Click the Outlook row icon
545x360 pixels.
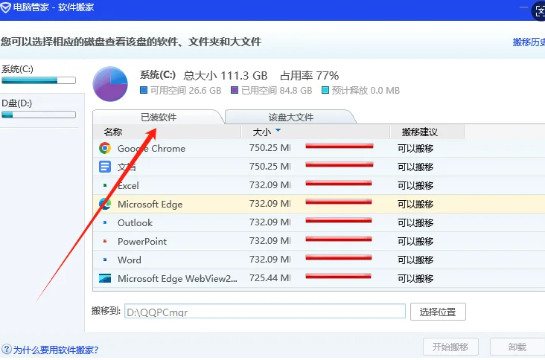tap(105, 222)
